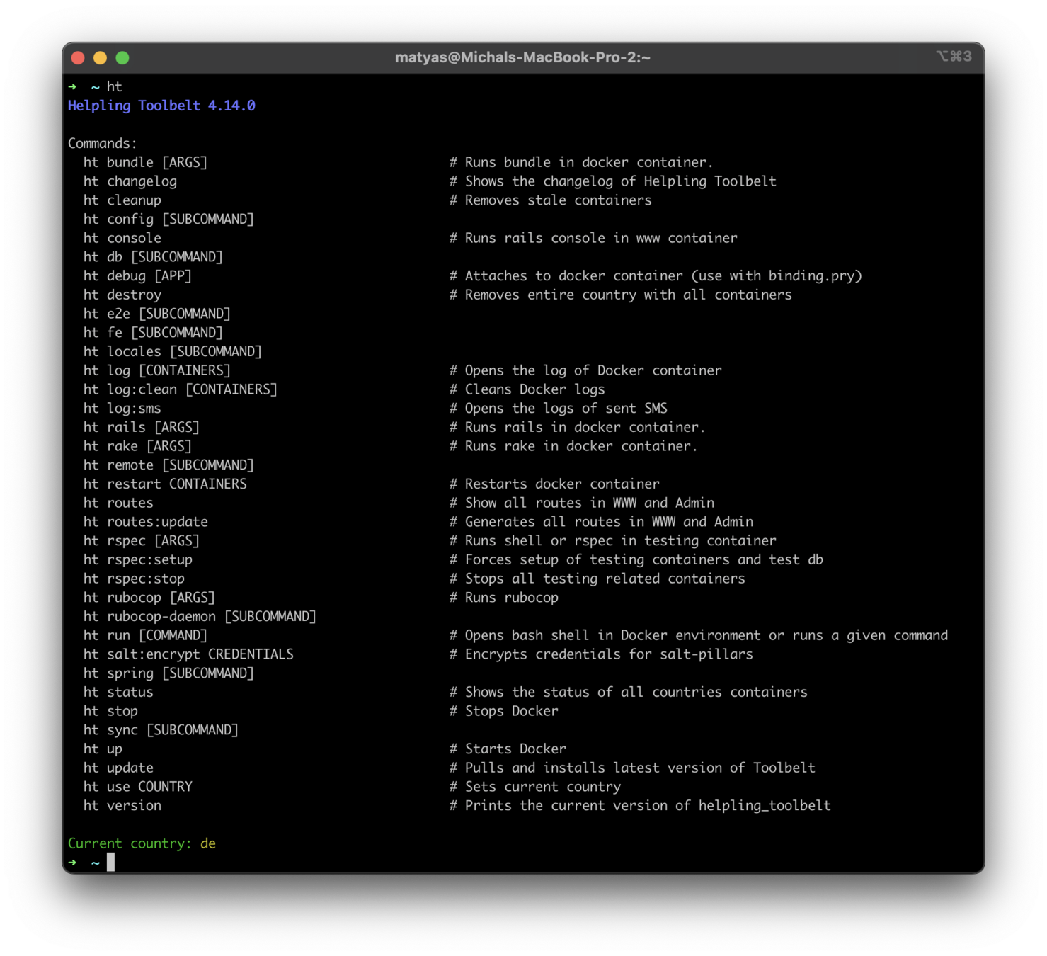This screenshot has width=1047, height=956.
Task: Click the 'ht rails [ARGS]' command
Action: [142, 428]
